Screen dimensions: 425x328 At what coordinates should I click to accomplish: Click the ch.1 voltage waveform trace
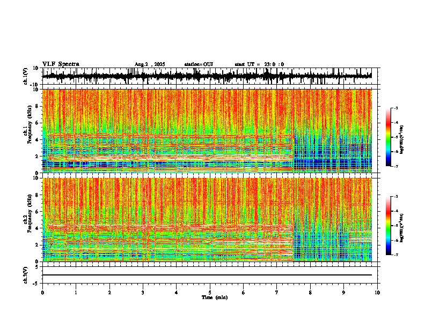click(x=207, y=76)
